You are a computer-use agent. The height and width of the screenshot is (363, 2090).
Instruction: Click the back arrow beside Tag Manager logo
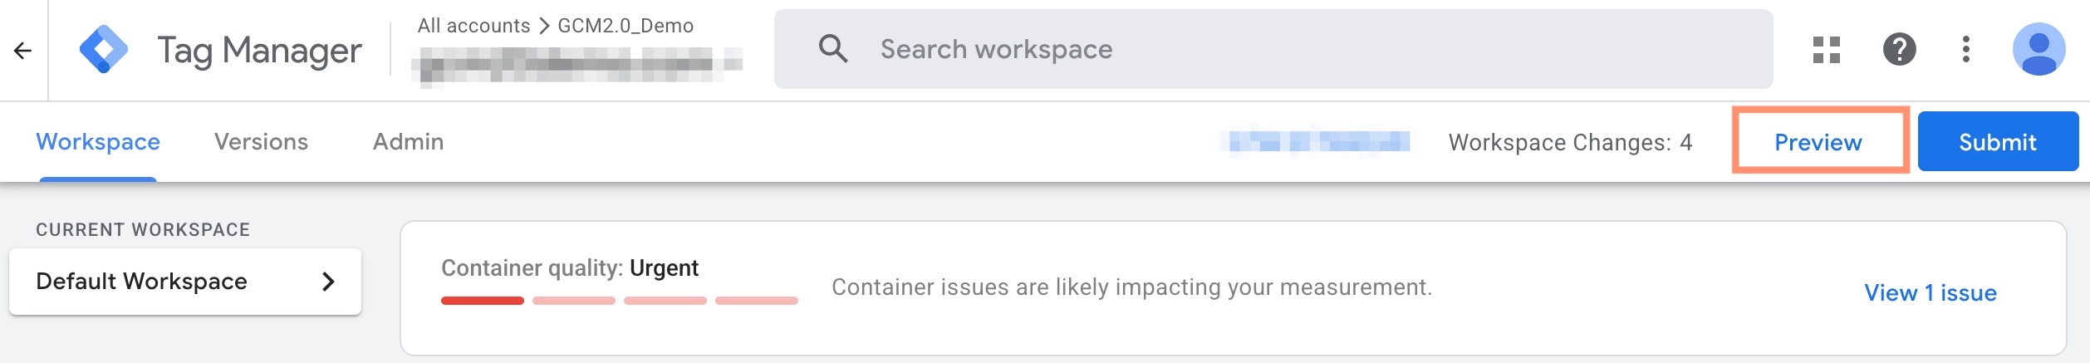pos(22,51)
